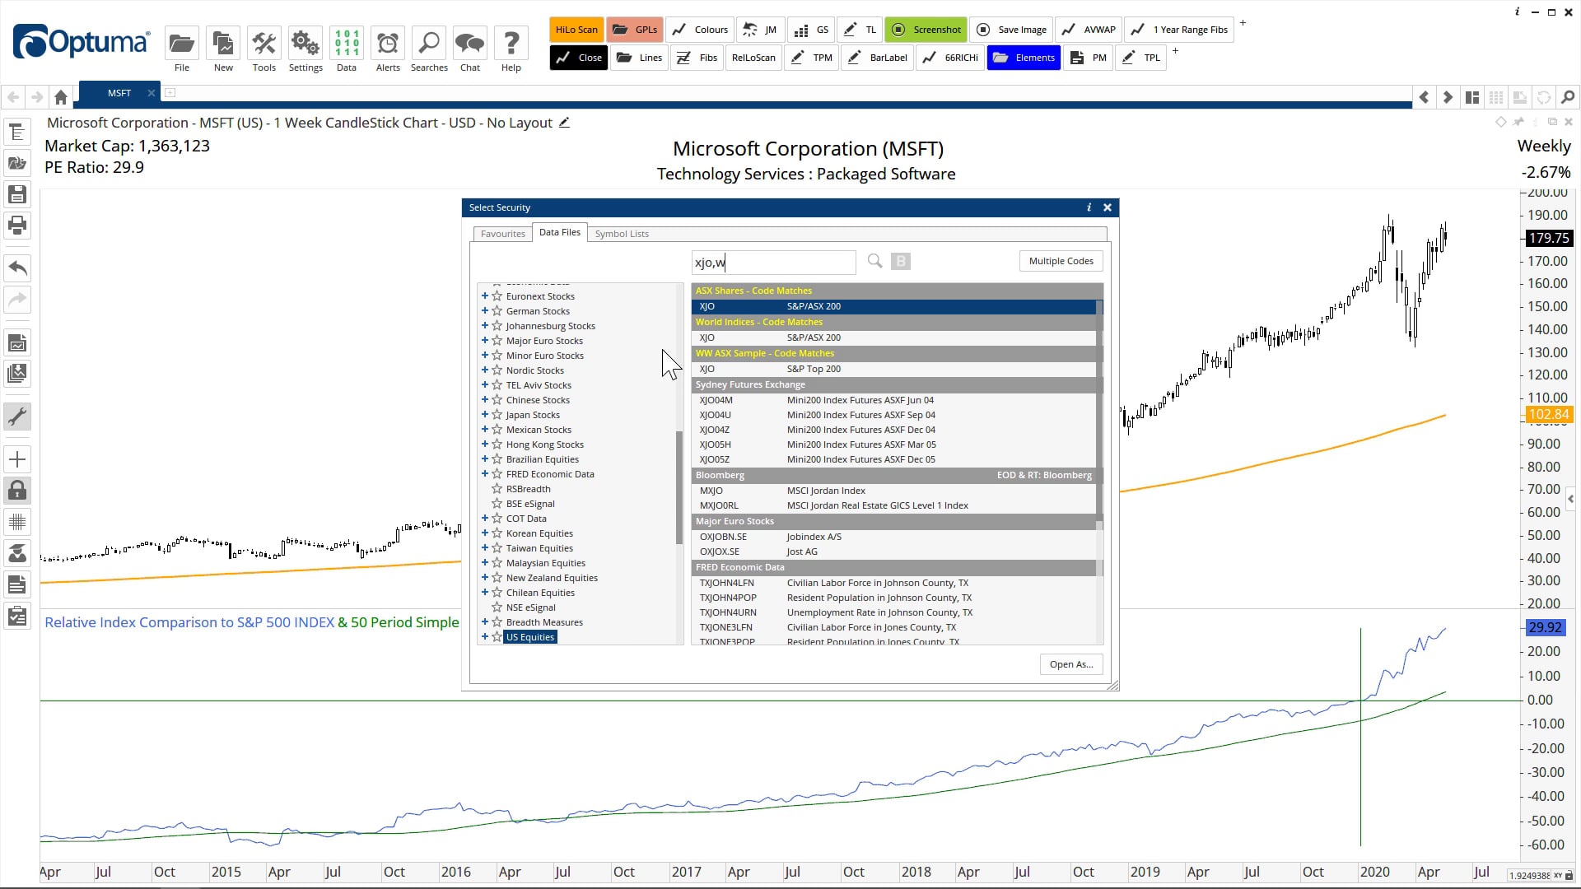The width and height of the screenshot is (1581, 889).
Task: Click the Multiple Codes button
Action: coord(1061,261)
